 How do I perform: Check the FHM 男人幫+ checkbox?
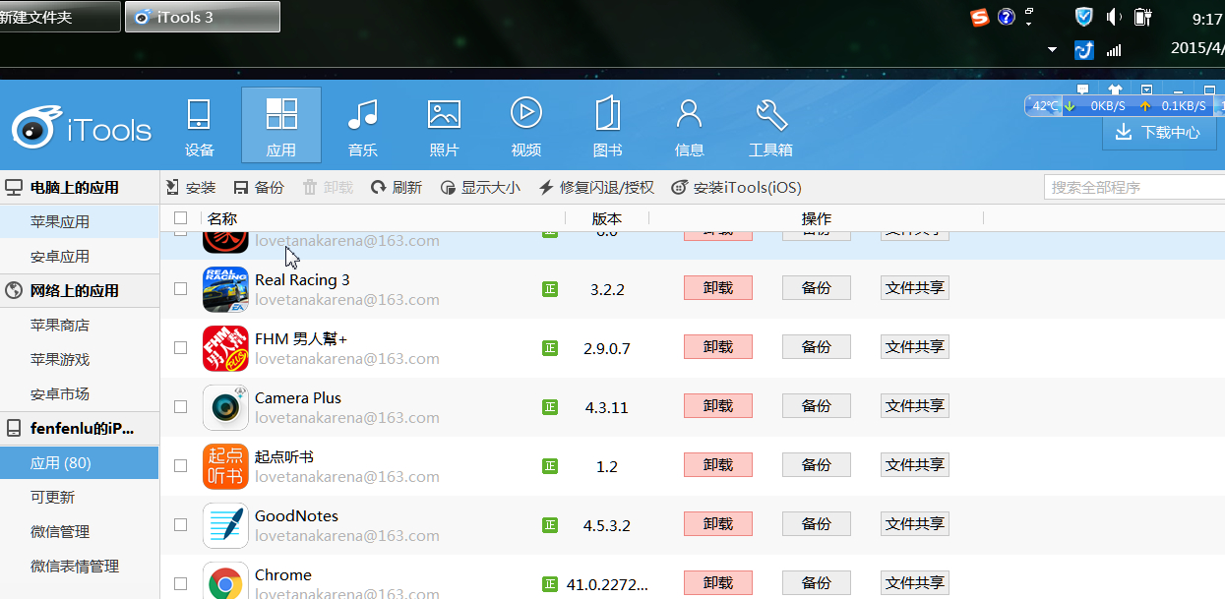[180, 347]
